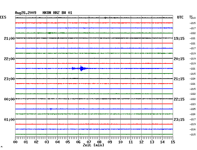
Task: Select the 20:15 UTC time label
Action: pos(179,59)
